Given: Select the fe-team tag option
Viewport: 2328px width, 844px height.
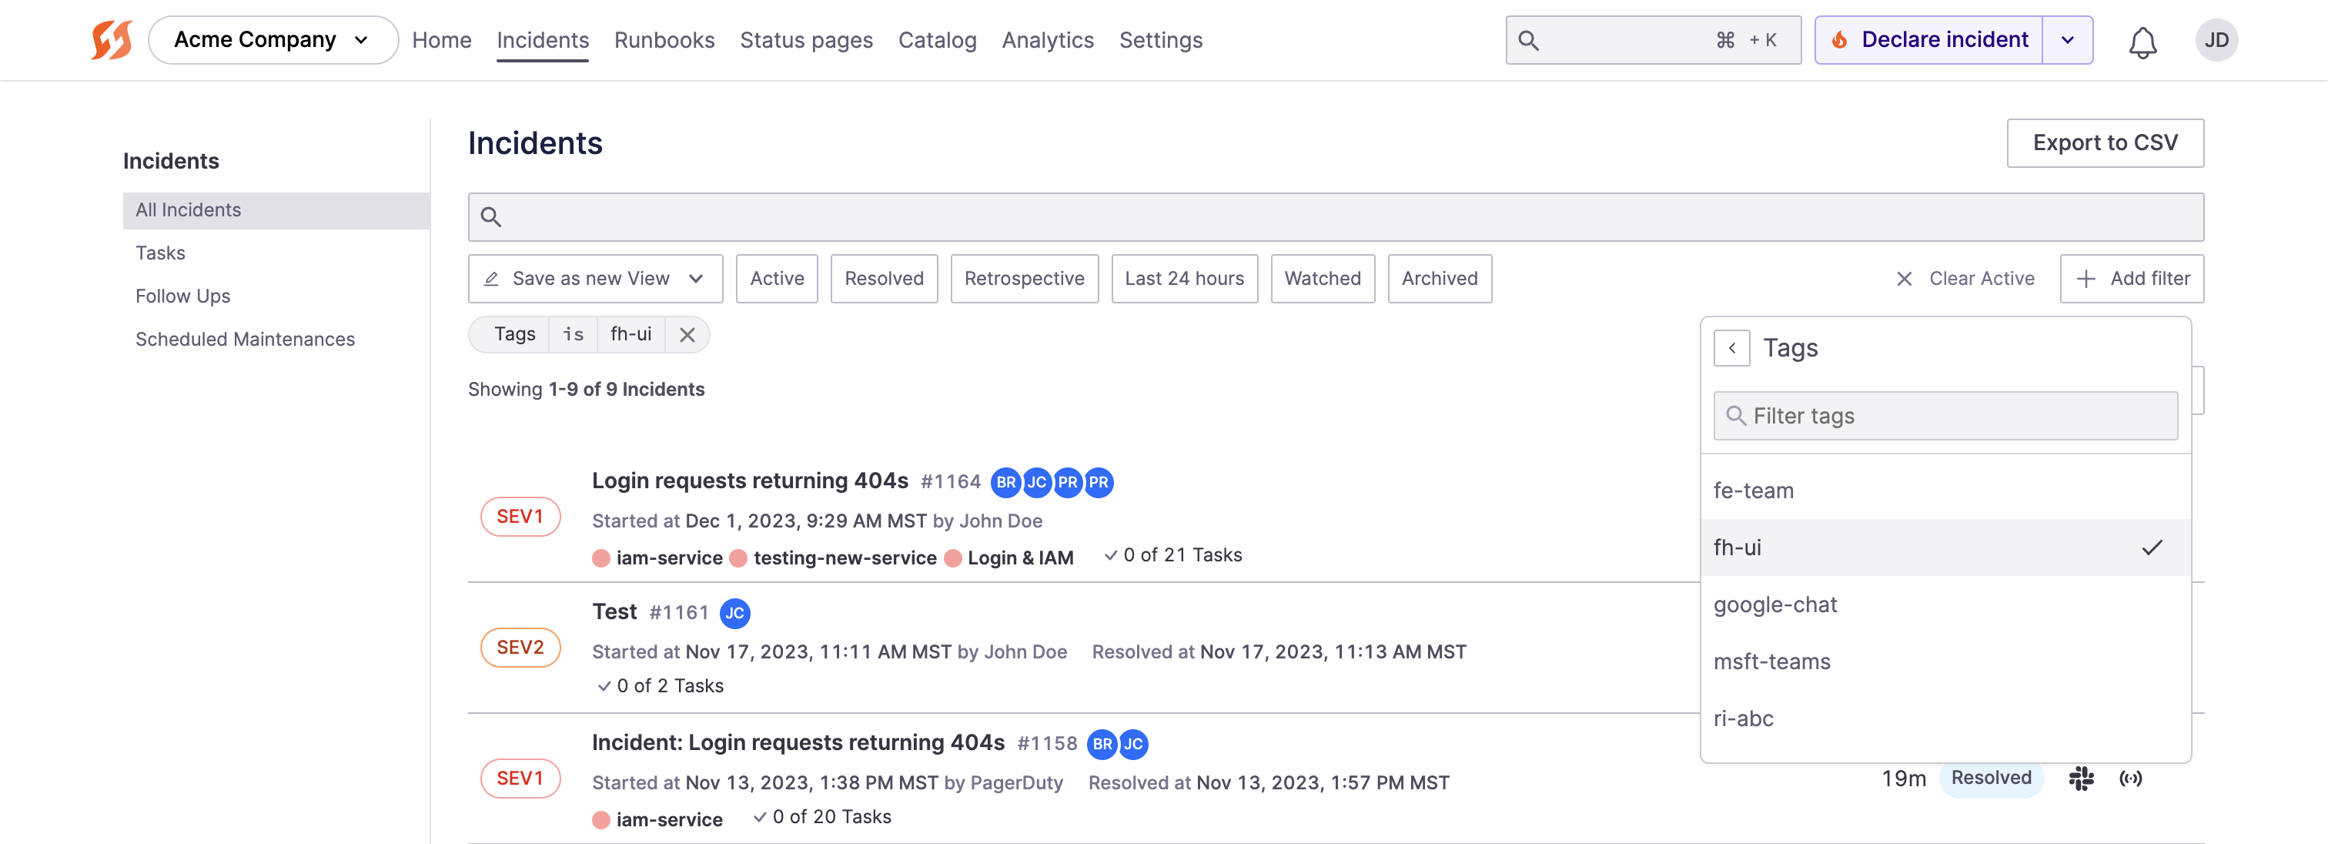Looking at the screenshot, I should [x=1945, y=491].
